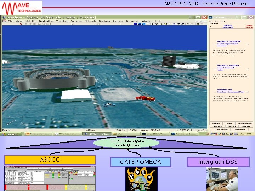Select the red arrow pointer tool
Viewport: 255px width, 191px height.
tap(21, 24)
